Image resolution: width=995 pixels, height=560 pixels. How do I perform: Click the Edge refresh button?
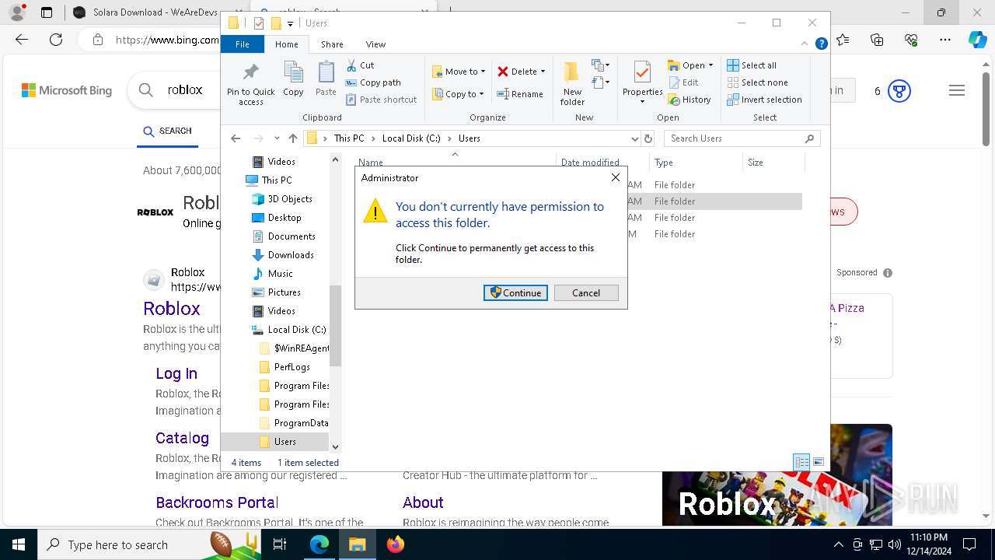coord(56,40)
